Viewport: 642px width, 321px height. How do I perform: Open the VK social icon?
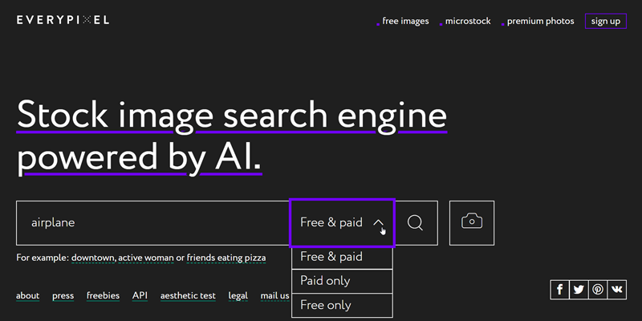click(617, 290)
